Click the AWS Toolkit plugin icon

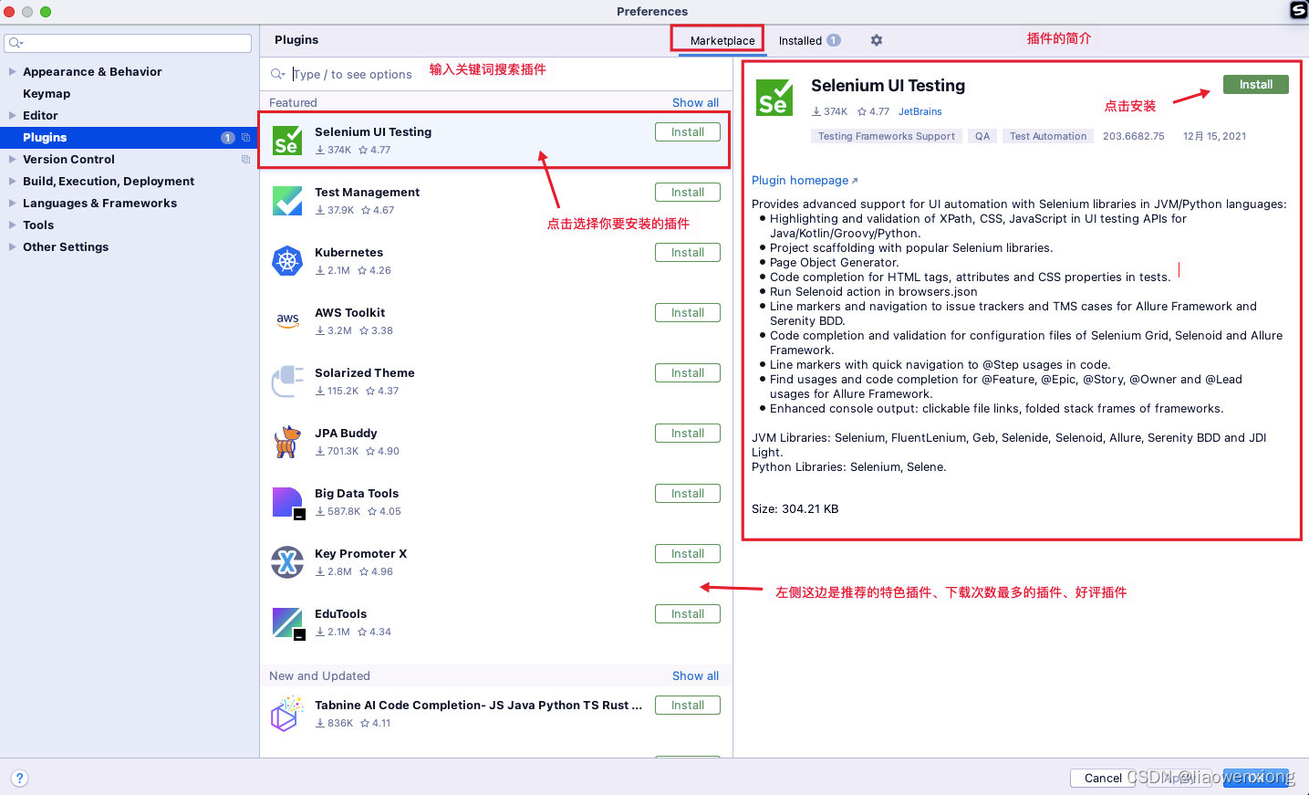287,321
